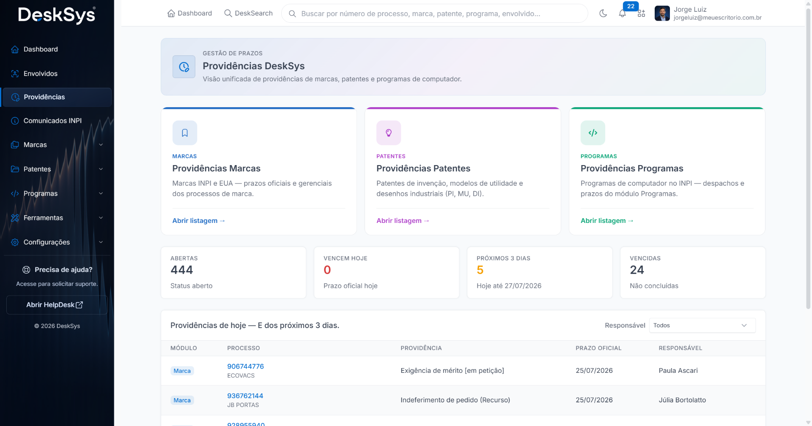This screenshot has width=812, height=426.
Task: Click responsible name Paula Ascari
Action: 678,371
